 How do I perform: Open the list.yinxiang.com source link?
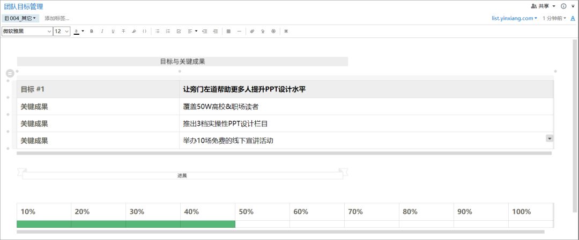514,18
